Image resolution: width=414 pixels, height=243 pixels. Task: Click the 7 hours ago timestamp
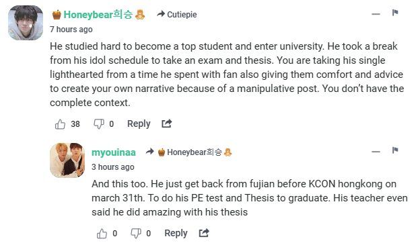tap(71, 30)
